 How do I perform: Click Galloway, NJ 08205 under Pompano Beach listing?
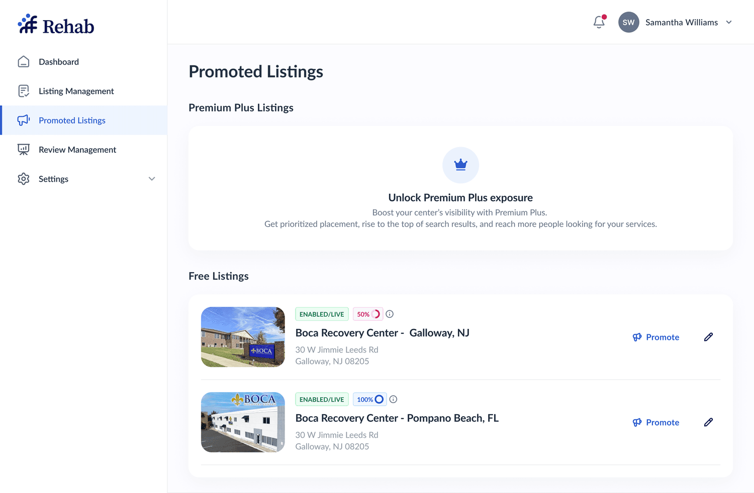[332, 446]
